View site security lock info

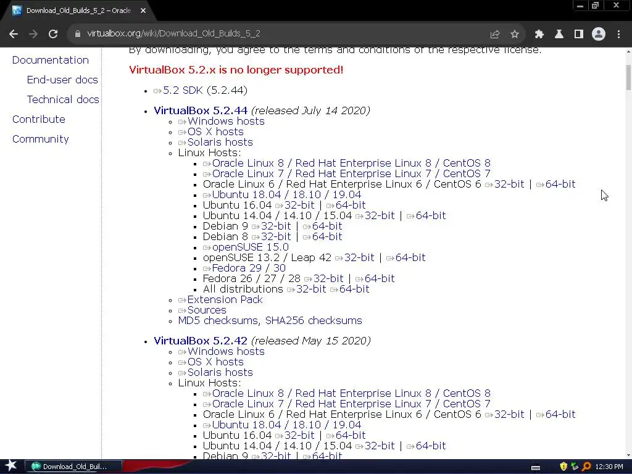pos(77,34)
